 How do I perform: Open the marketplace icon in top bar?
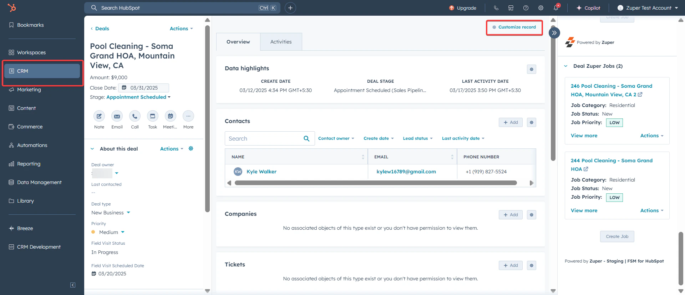[x=511, y=8]
